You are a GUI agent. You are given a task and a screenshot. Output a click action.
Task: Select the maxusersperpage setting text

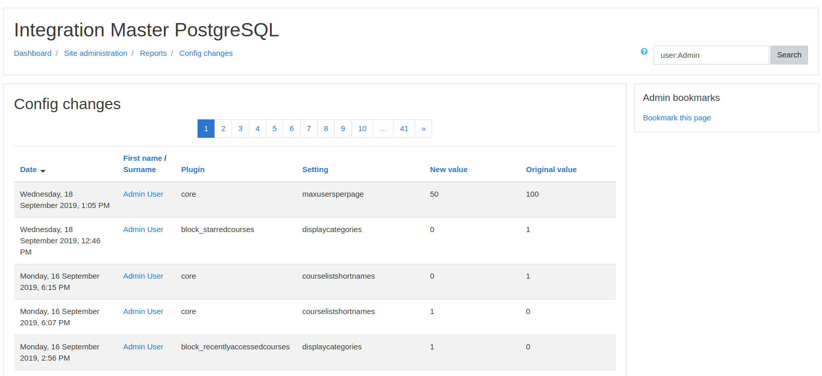pos(333,194)
